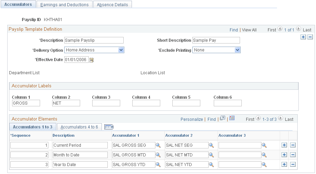Click the Personalize link
This screenshot has height=174, width=316.
click(192, 119)
